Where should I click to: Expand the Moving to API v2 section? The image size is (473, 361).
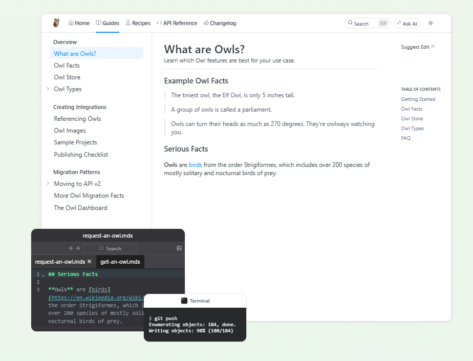[48, 183]
